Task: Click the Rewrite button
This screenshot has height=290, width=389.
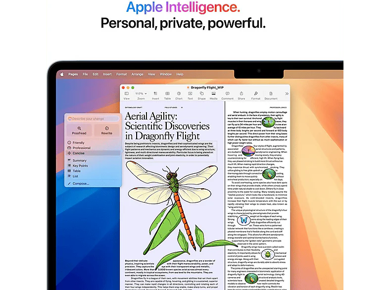Action: (107, 130)
